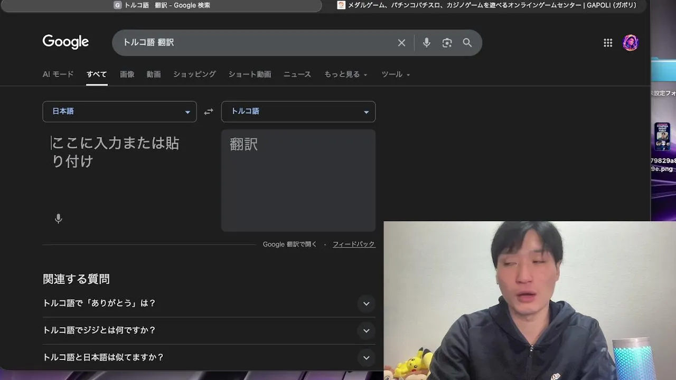Open the Google account profile avatar

631,43
